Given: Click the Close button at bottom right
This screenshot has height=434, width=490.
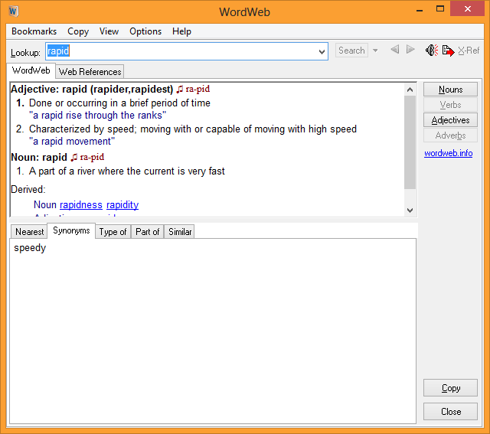Looking at the screenshot, I should pyautogui.click(x=450, y=412).
